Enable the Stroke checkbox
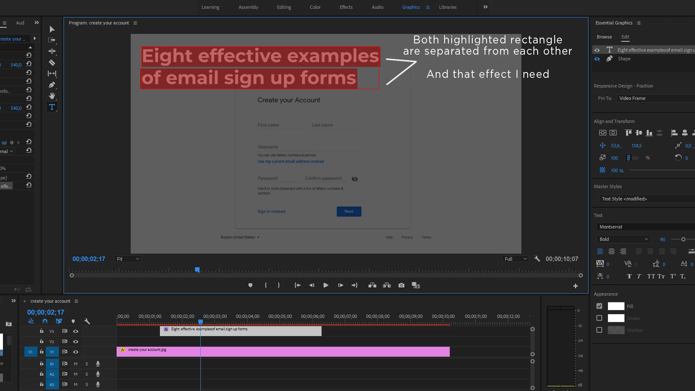695x391 pixels. coord(599,318)
